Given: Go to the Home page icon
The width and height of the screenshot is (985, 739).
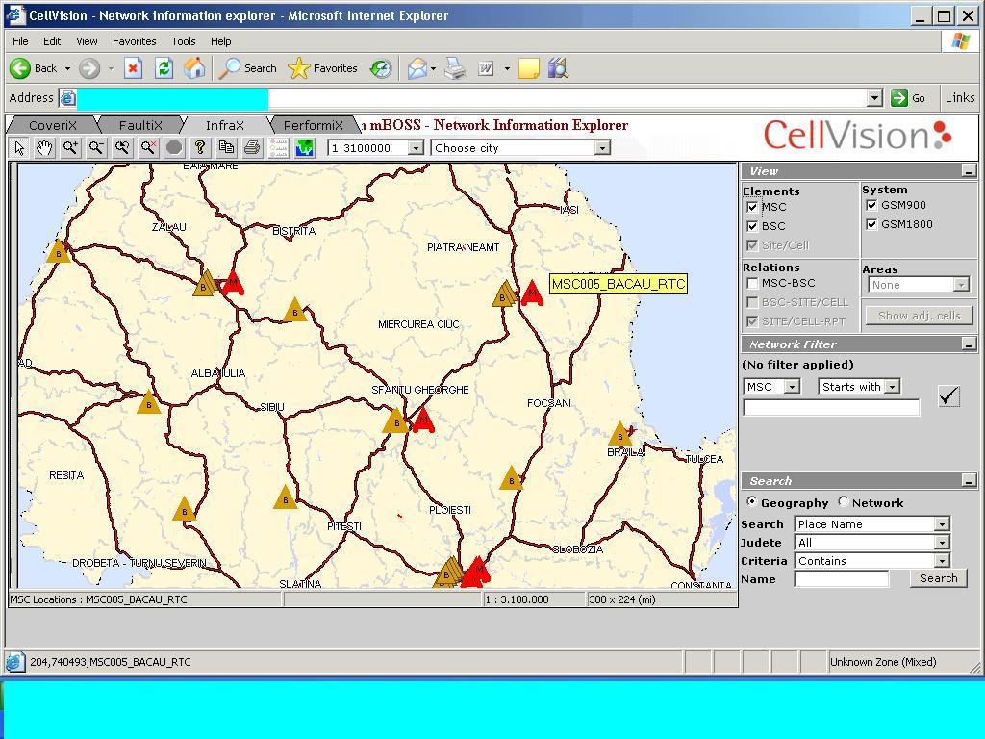Looking at the screenshot, I should [x=194, y=68].
